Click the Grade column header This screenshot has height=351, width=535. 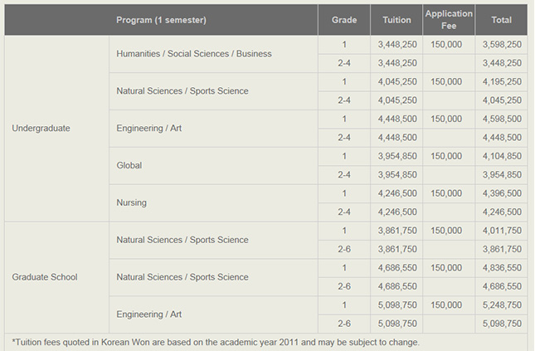click(343, 20)
